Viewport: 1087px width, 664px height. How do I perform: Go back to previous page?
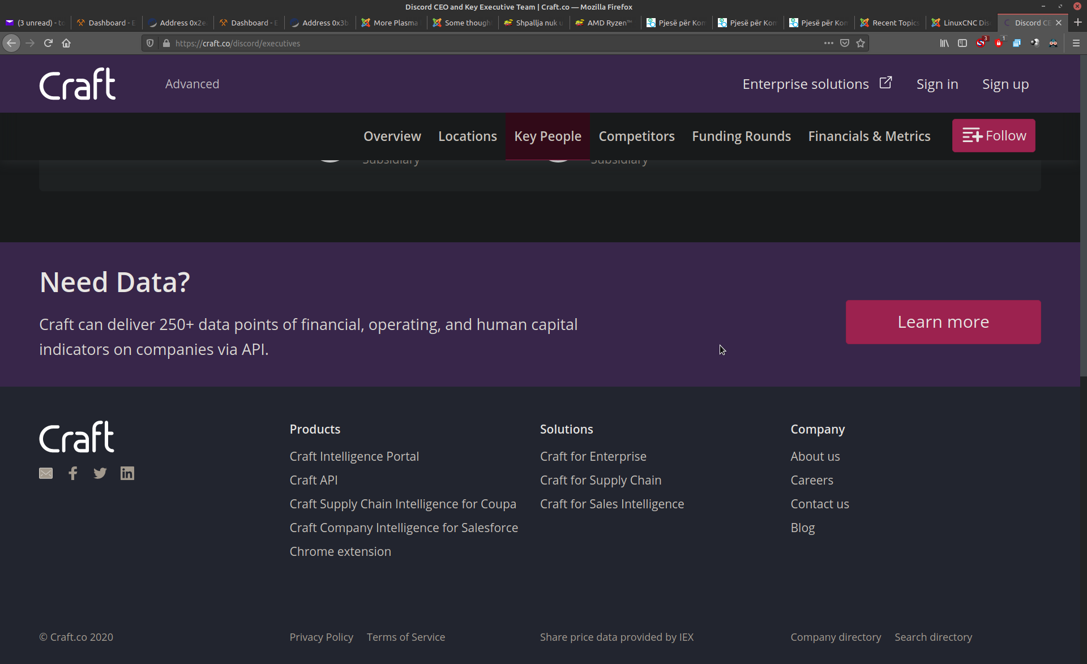point(11,43)
